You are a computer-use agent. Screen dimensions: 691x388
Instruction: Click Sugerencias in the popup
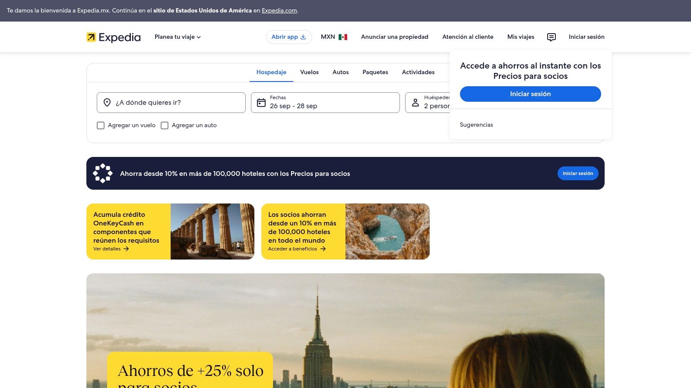476,125
